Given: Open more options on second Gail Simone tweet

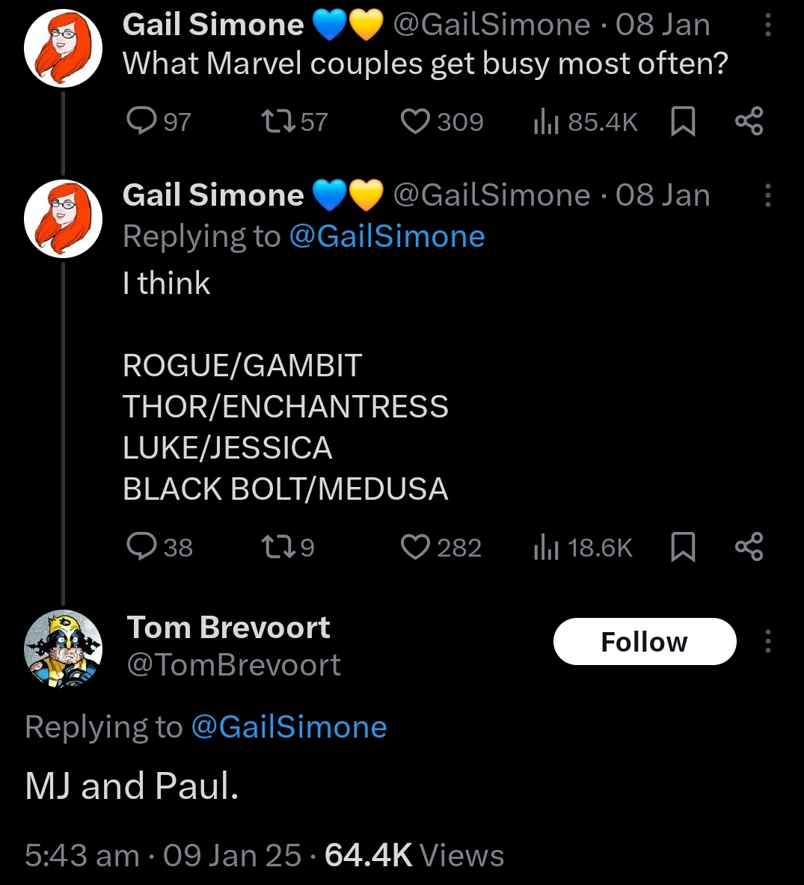Looking at the screenshot, I should point(767,196).
